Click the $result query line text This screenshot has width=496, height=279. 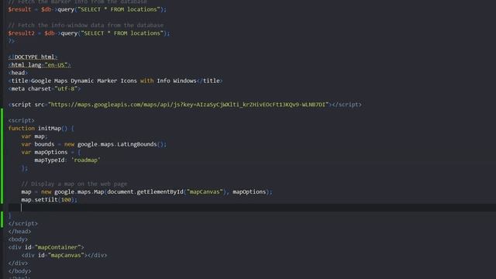coord(87,9)
